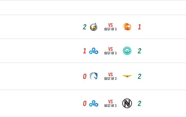186x117 pixels.
Task: Open VS Best of 3 for Immortals match
Action: tap(110, 51)
